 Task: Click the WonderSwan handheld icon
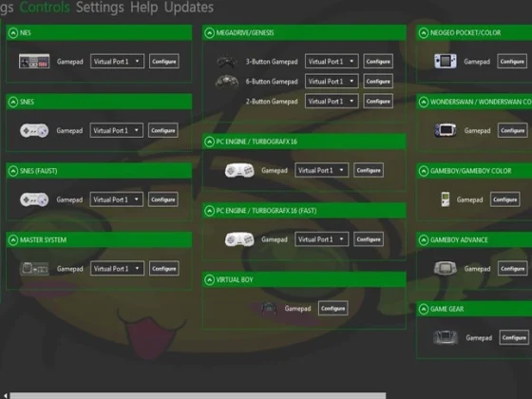446,130
